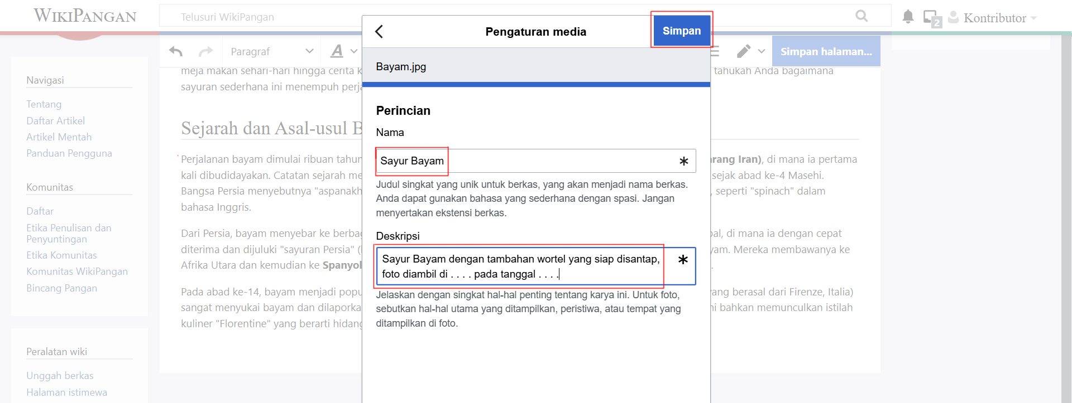The image size is (1072, 403).
Task: Click the Simpan halaman button
Action: 826,51
